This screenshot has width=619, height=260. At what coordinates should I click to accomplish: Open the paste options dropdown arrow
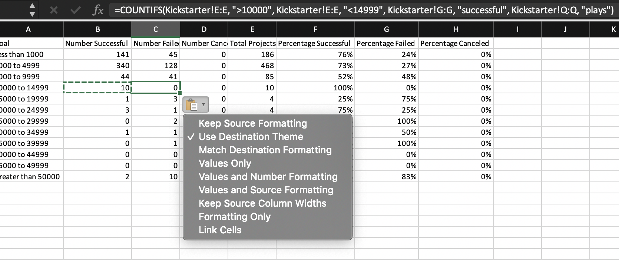click(203, 104)
